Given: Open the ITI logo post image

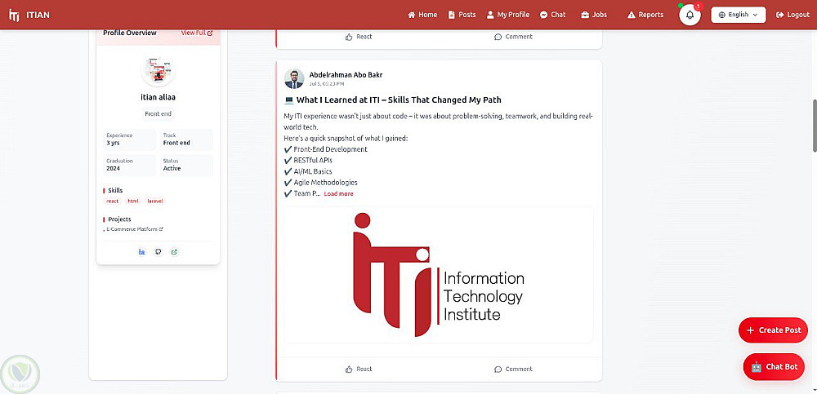Looking at the screenshot, I should click(439, 275).
